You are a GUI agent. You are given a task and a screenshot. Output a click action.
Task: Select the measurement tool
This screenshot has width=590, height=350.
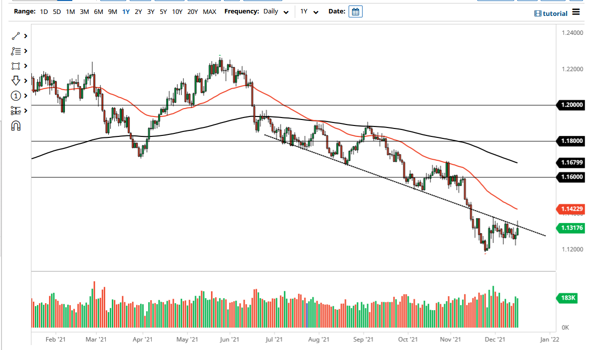(15, 111)
